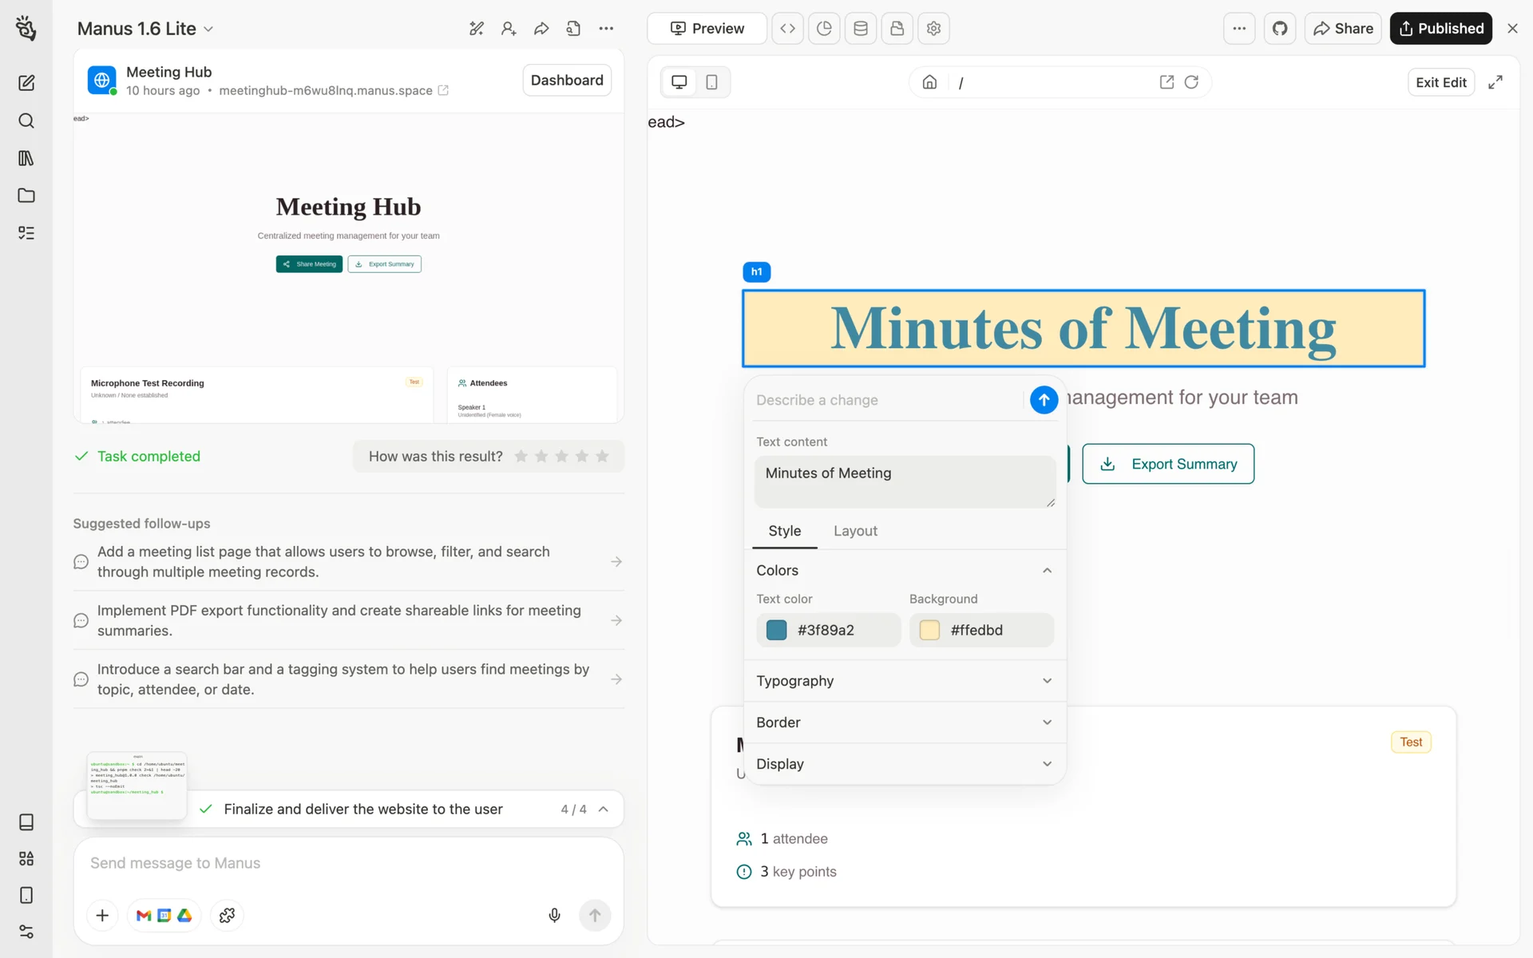
Task: Click the microphone icon in chat
Action: [x=554, y=915]
